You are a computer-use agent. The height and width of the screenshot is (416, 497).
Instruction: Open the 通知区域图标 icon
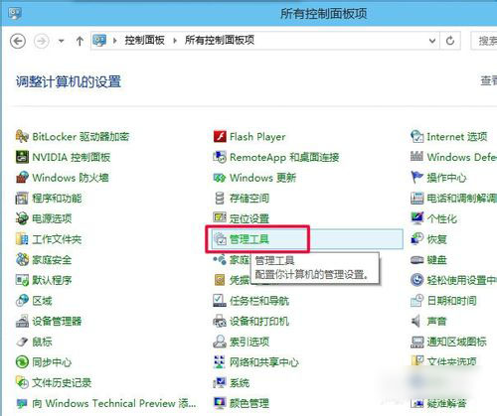[416, 342]
